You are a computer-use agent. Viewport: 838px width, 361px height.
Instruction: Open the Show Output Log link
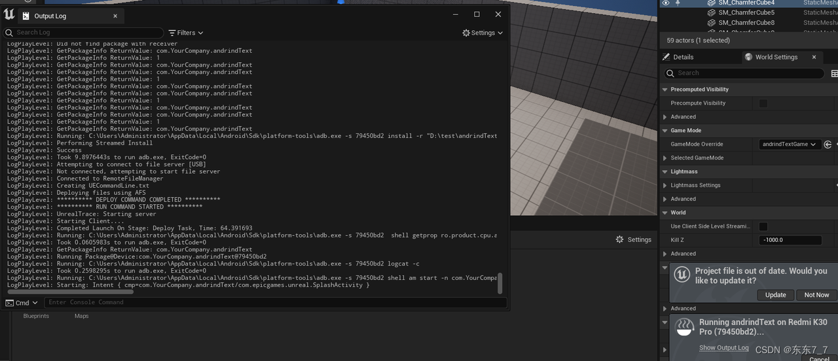(723, 348)
